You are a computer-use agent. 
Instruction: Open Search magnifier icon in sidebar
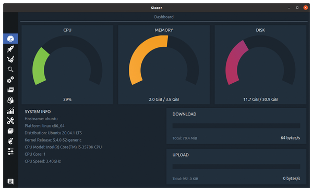[x=10, y=69]
